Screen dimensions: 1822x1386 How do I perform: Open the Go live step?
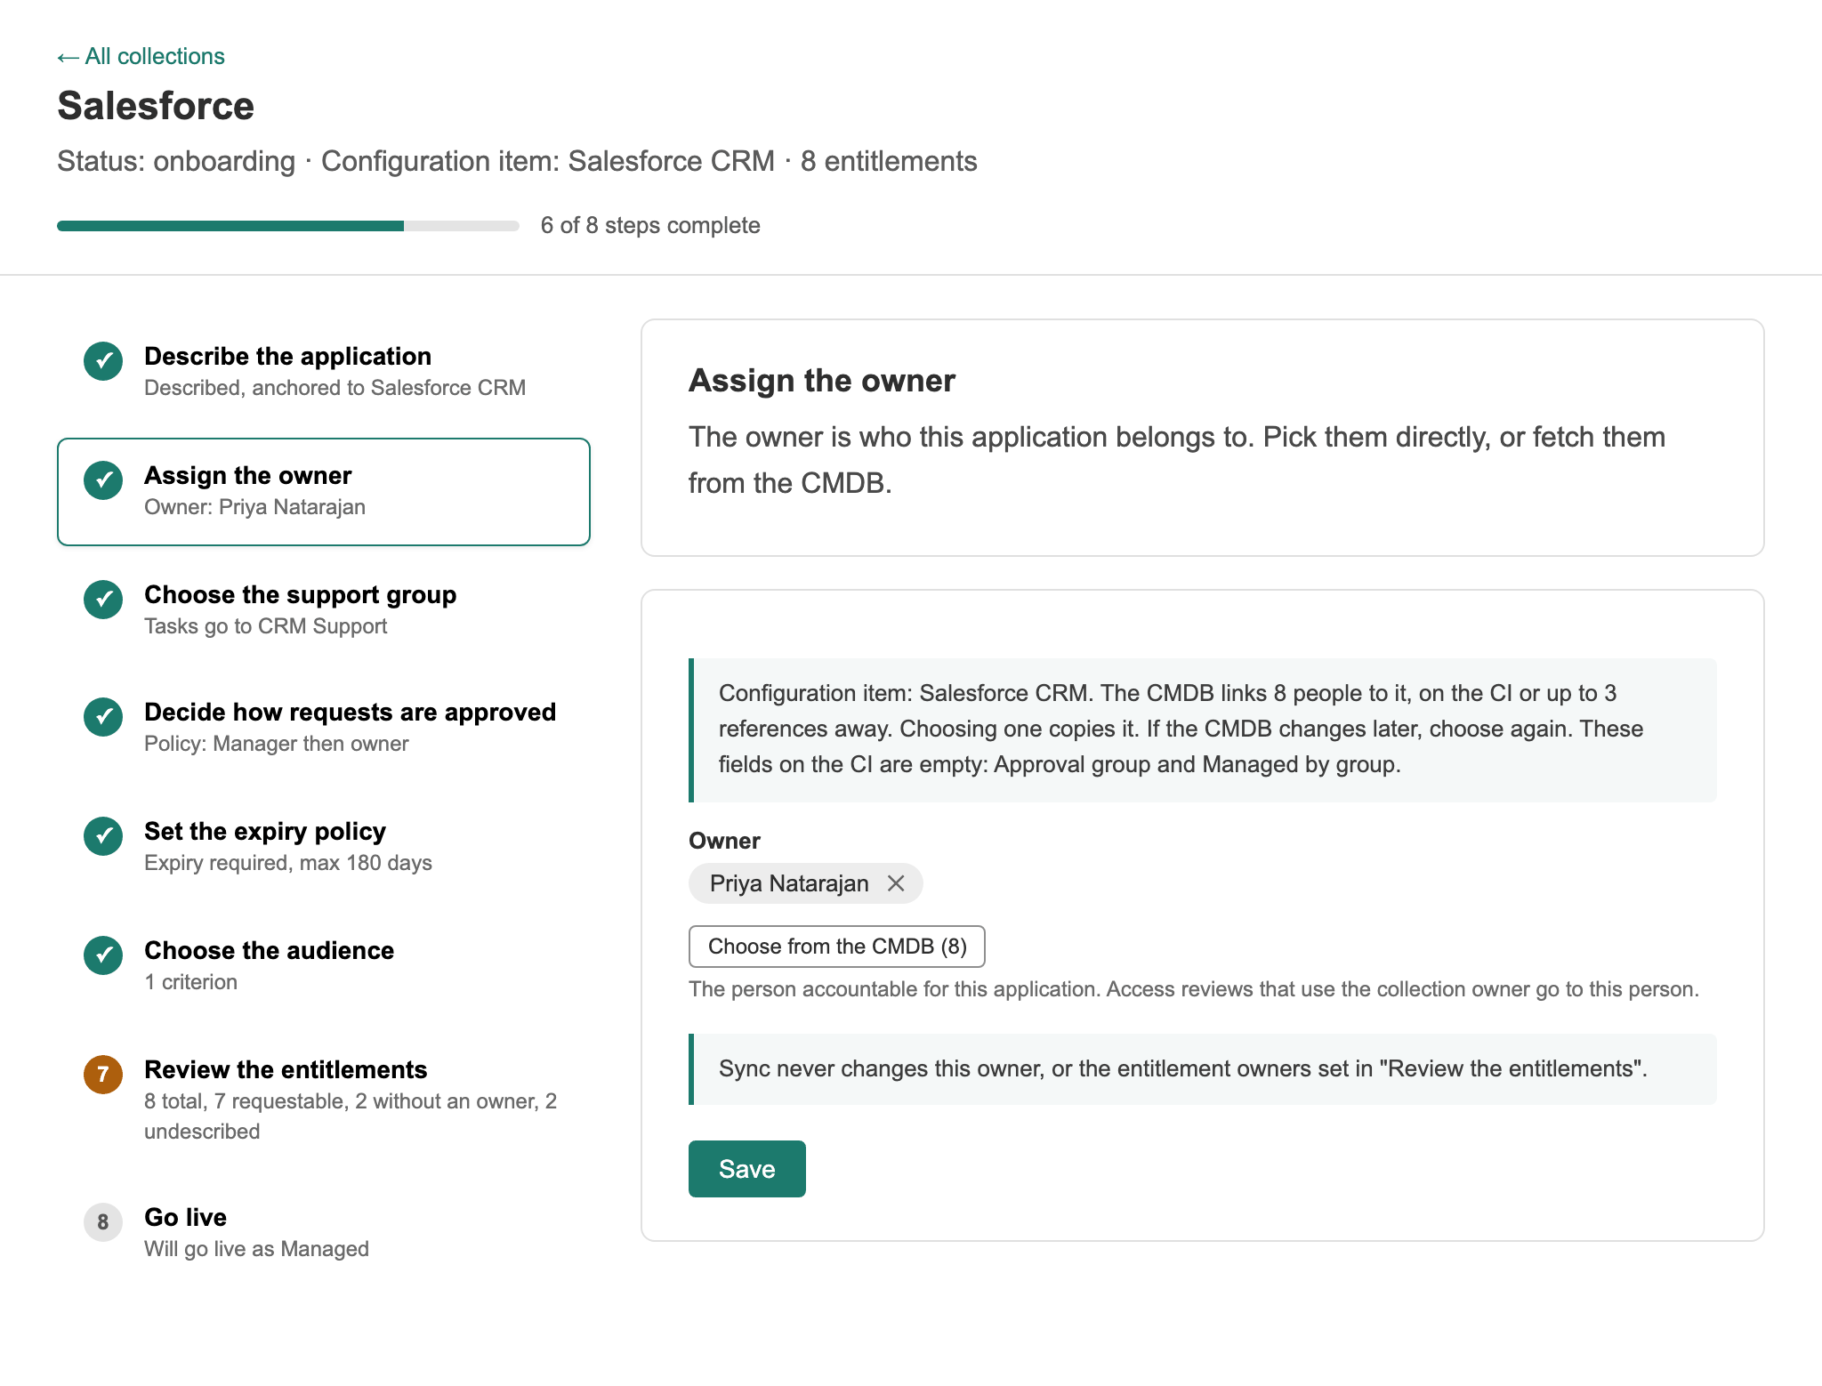coord(324,1233)
